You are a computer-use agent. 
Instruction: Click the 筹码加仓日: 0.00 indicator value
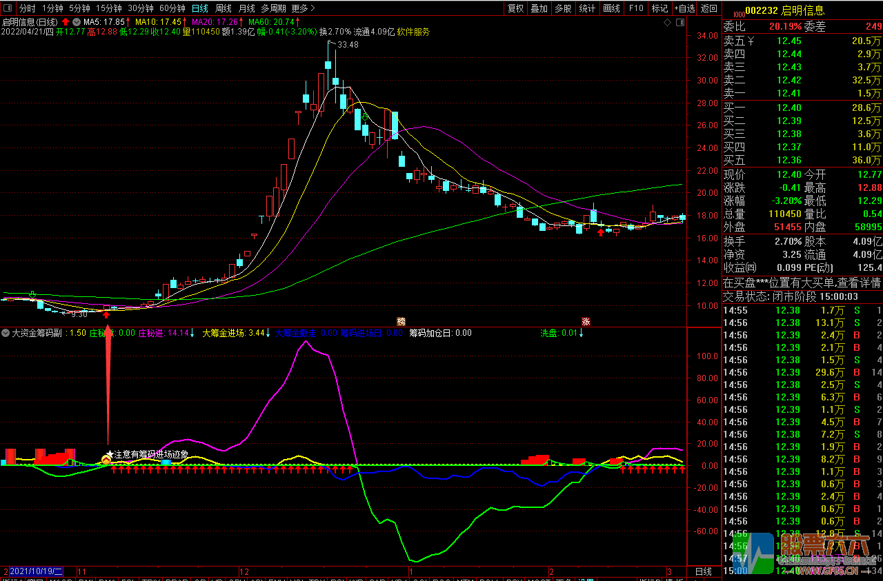click(441, 333)
